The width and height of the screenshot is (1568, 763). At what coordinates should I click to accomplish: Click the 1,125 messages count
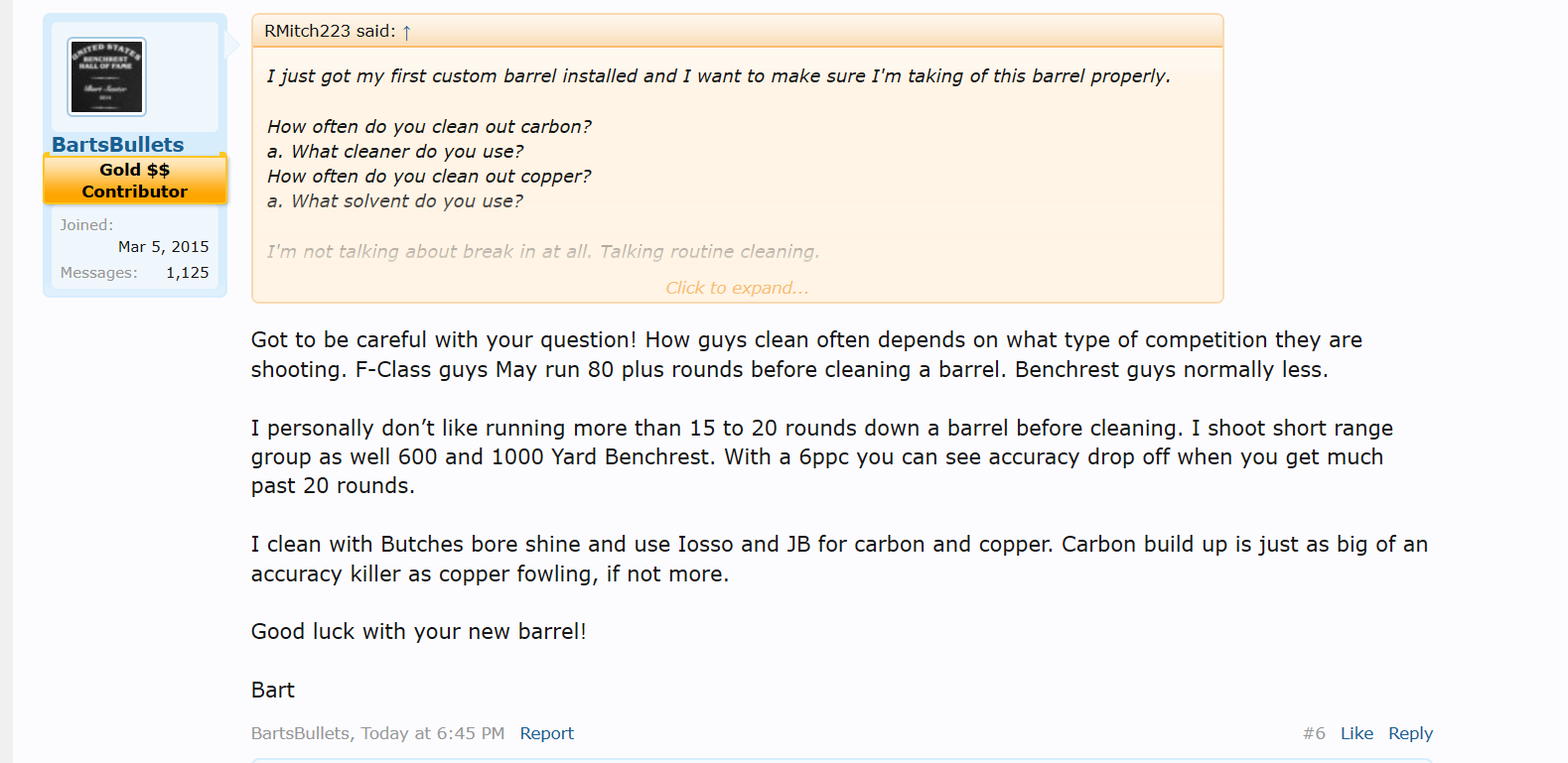click(x=187, y=273)
